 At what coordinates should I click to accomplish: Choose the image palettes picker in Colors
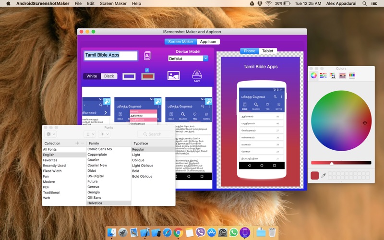(x=342, y=75)
